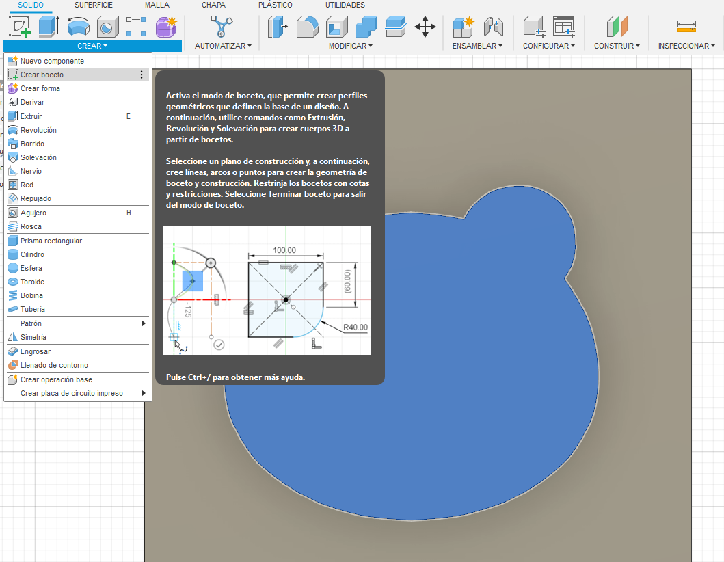This screenshot has height=562, width=724.
Task: Select the Extrude toolbar icon
Action: pyautogui.click(x=49, y=26)
